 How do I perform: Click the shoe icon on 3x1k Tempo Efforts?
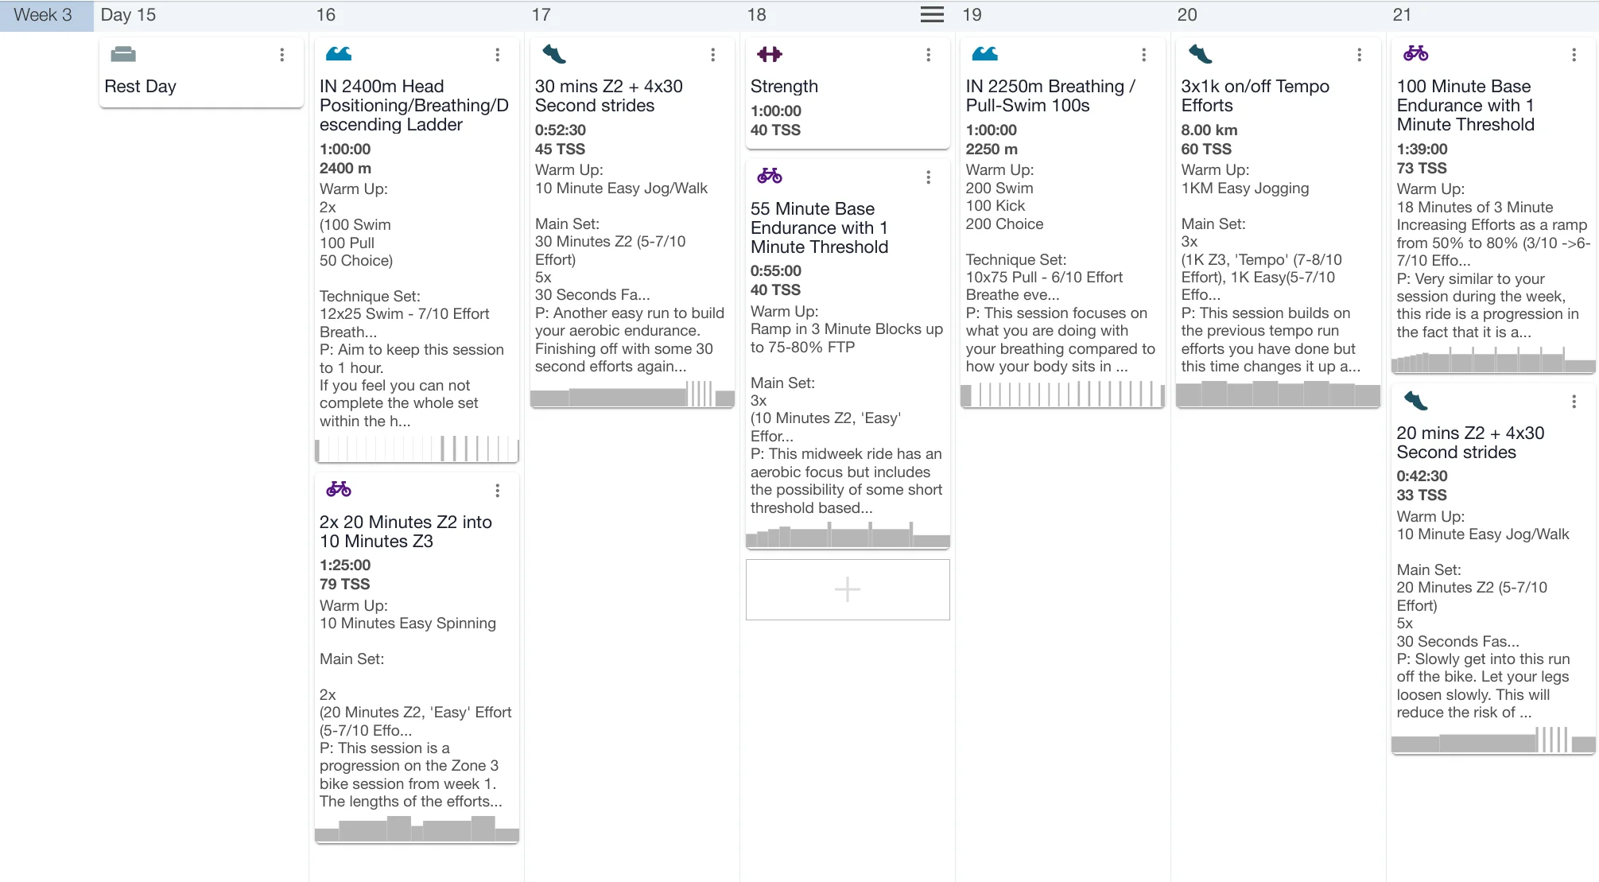[1201, 54]
